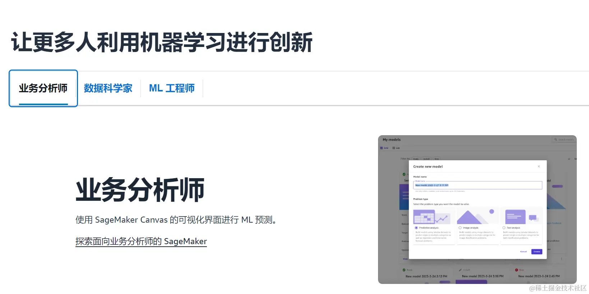Click the Search models box in Canvas
The height and width of the screenshot is (294, 589).
coord(564,139)
